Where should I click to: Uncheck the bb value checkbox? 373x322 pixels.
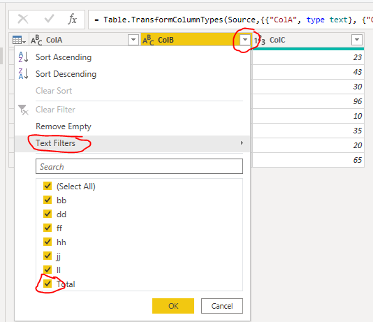47,200
